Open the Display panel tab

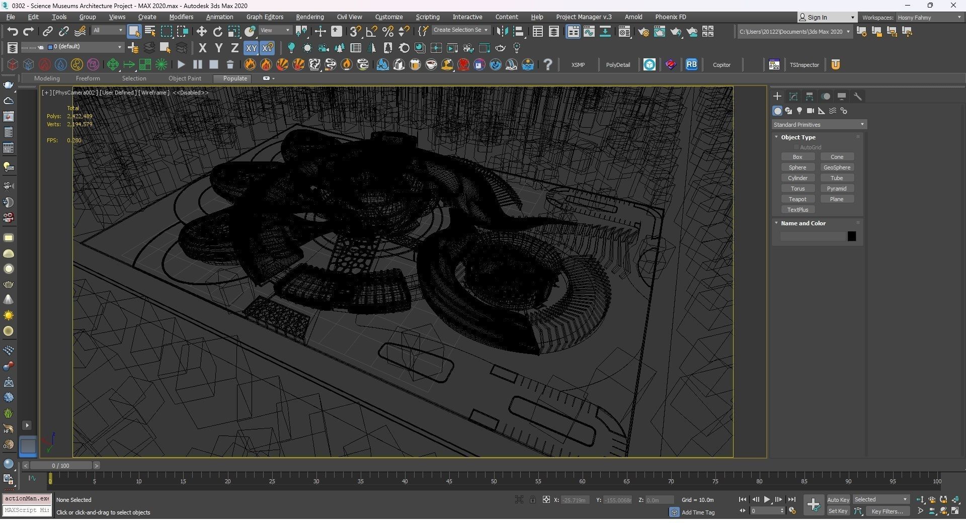[x=842, y=97]
